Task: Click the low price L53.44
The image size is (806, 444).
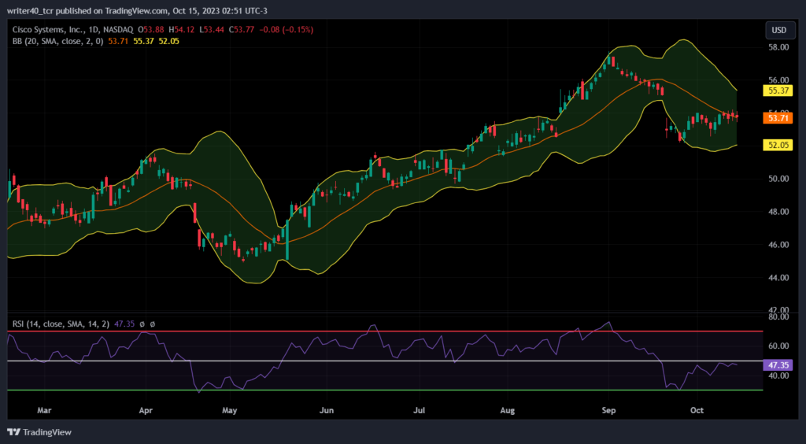Action: (210, 31)
